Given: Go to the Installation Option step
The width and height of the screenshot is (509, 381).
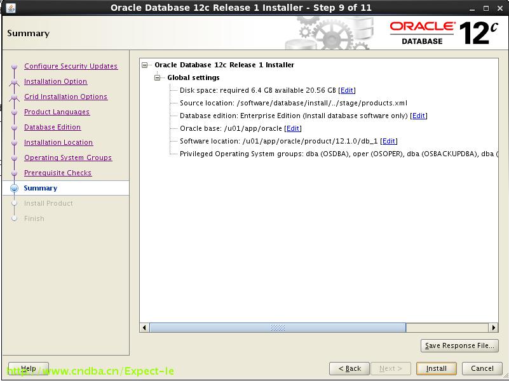Looking at the screenshot, I should point(55,81).
